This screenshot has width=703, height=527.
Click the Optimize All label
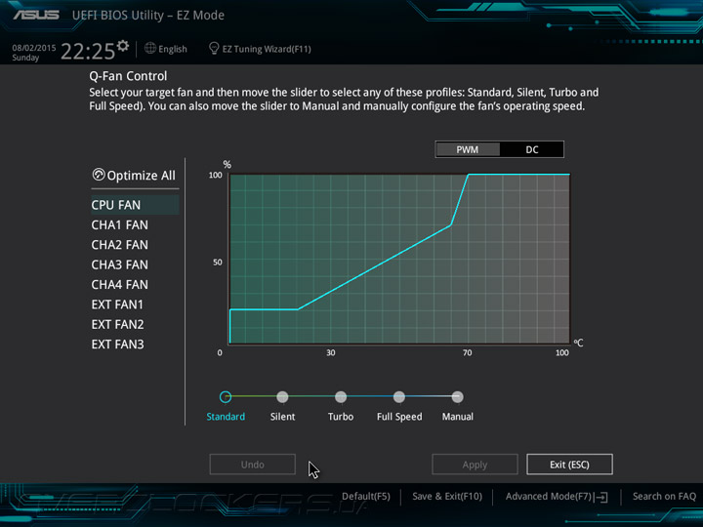coord(142,176)
